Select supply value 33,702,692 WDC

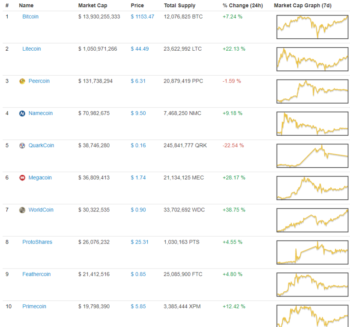[184, 210]
